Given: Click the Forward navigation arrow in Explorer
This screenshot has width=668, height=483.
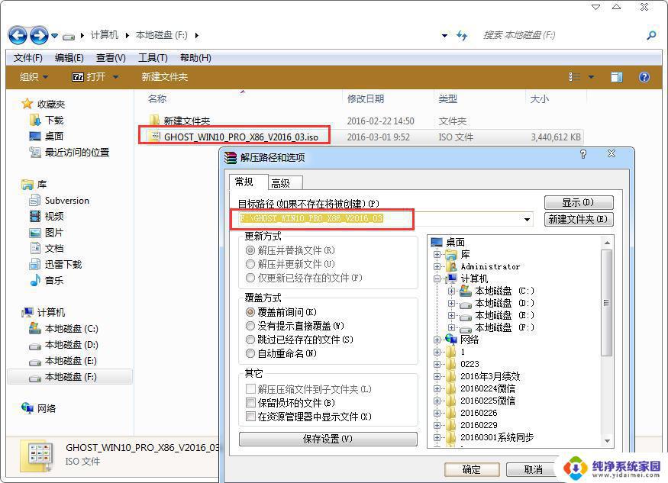Looking at the screenshot, I should pyautogui.click(x=39, y=35).
